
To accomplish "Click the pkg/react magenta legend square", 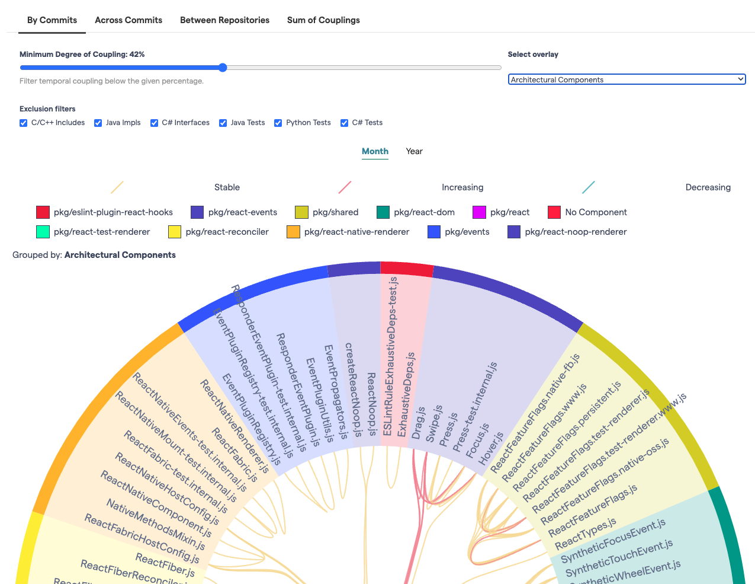I will coord(479,212).
